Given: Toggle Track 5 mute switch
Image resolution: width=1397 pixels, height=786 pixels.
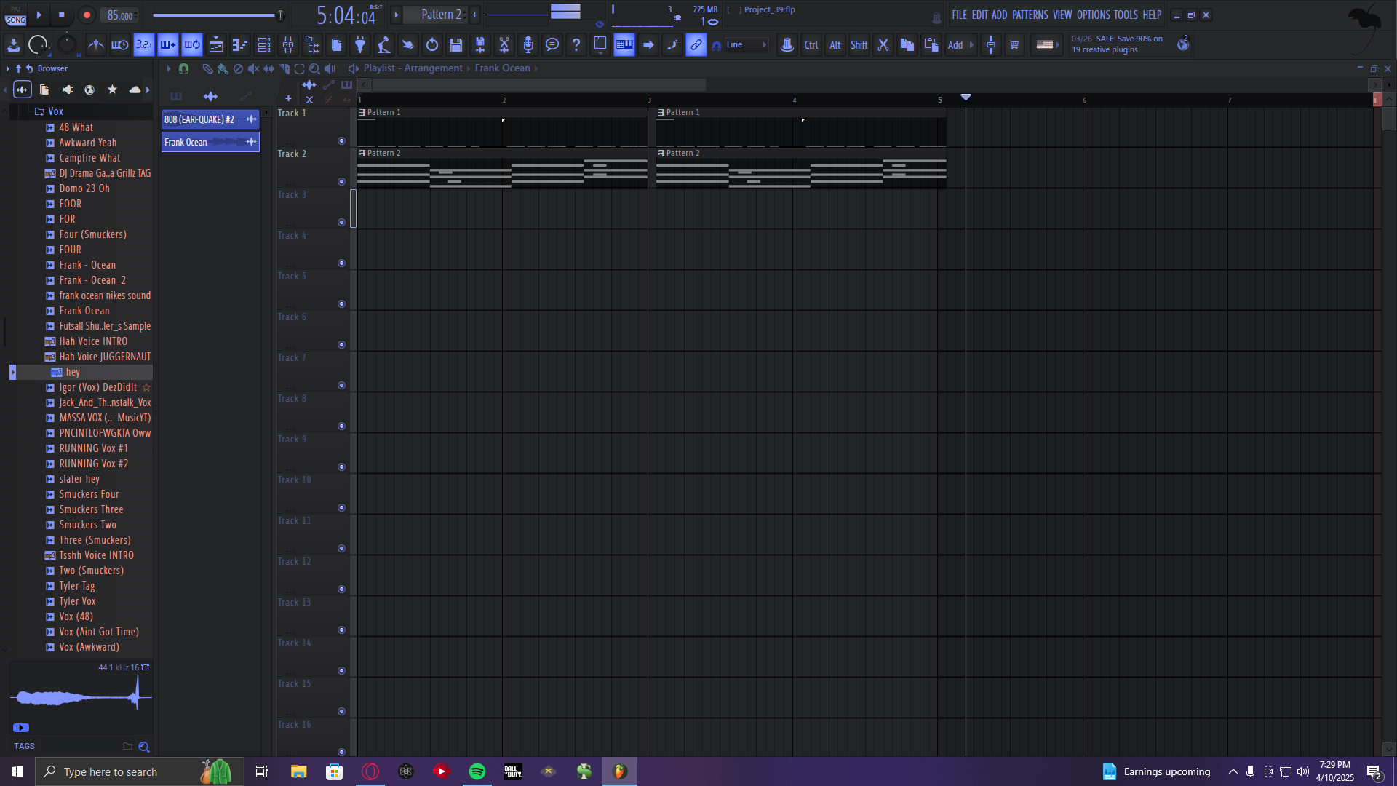Looking at the screenshot, I should (x=341, y=303).
